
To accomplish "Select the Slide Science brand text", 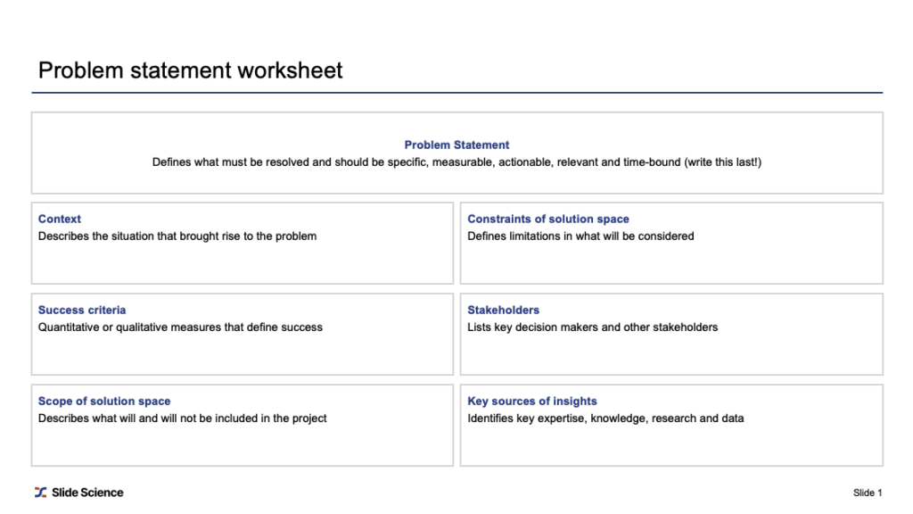I will pos(87,493).
